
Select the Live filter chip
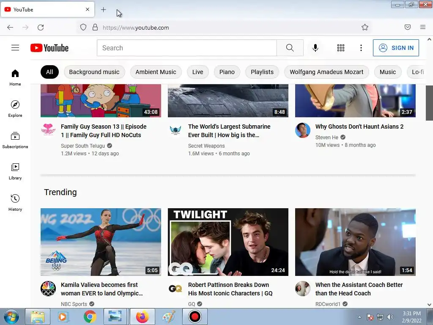click(x=198, y=72)
